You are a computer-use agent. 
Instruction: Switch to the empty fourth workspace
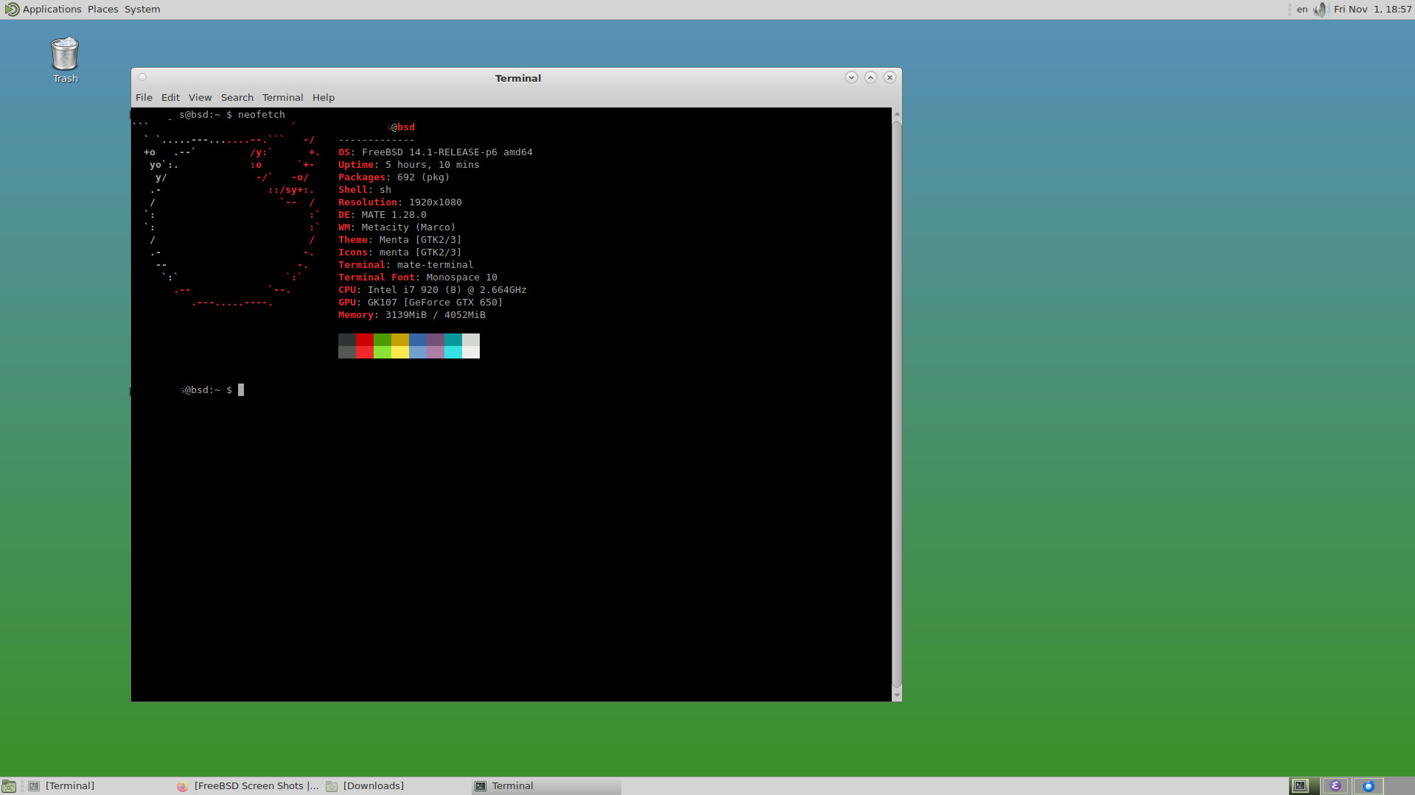pyautogui.click(x=1400, y=786)
